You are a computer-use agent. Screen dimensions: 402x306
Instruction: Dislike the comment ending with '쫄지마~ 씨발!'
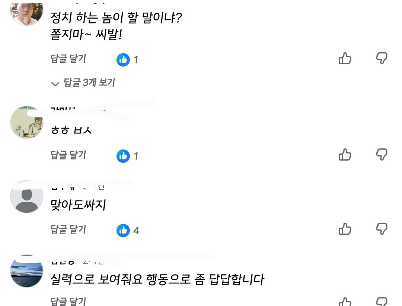click(x=382, y=58)
